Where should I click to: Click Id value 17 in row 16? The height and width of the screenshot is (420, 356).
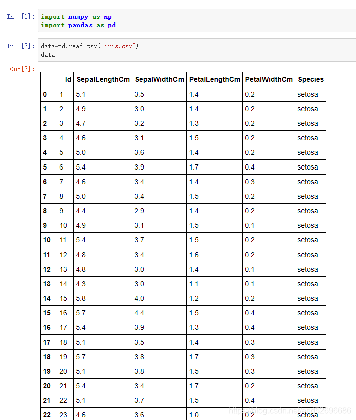(63, 327)
